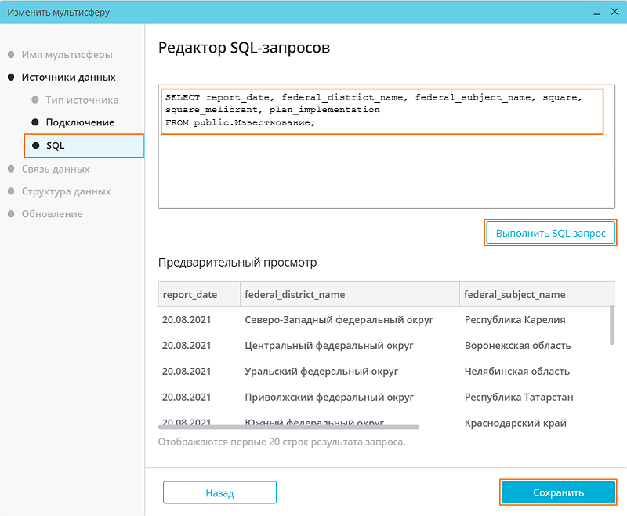Open the Структура данных step

point(66,191)
